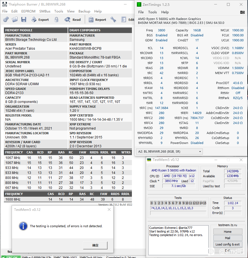Open the Tools menu in ZenTimings
The width and height of the screenshot is (248, 258).
(152, 12)
